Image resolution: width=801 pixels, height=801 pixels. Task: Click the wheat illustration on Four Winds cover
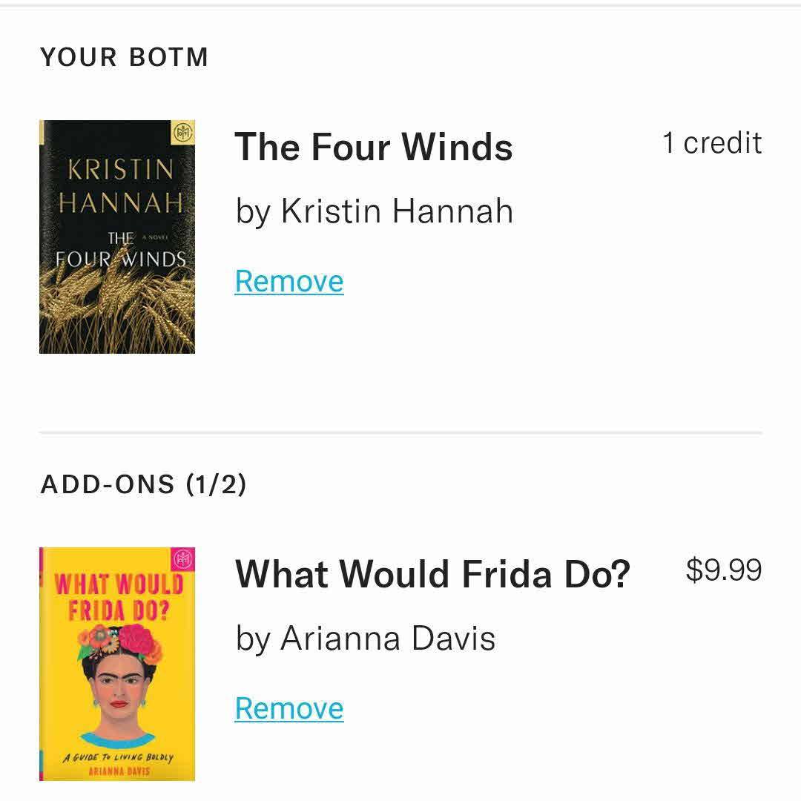click(x=119, y=311)
